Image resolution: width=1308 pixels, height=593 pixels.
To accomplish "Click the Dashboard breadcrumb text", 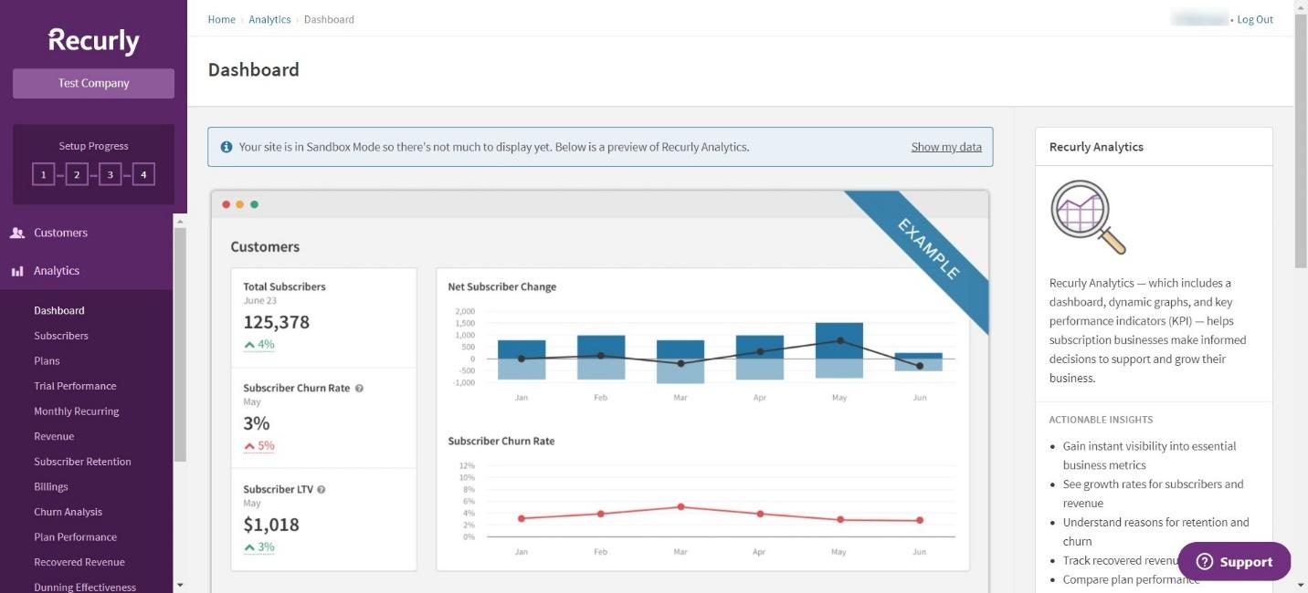I will click(x=329, y=19).
